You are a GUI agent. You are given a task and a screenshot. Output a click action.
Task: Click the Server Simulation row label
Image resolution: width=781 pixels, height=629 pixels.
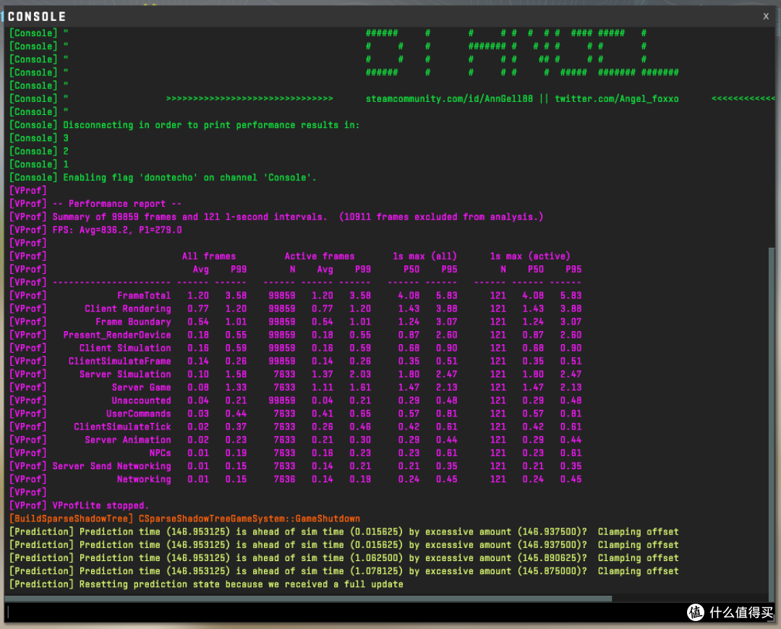point(125,375)
